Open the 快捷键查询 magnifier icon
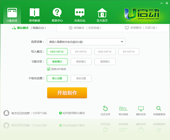170x140 pixels. (159, 108)
